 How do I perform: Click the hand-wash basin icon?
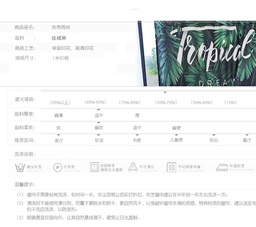tap(20, 168)
